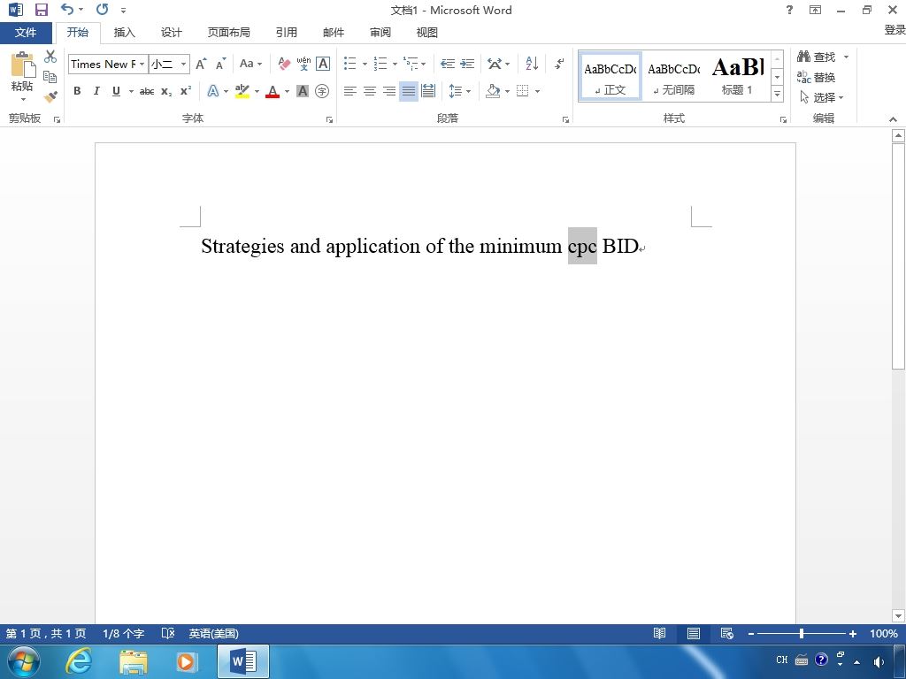This screenshot has height=679, width=906.
Task: Apply a bulleted list
Action: pos(349,64)
